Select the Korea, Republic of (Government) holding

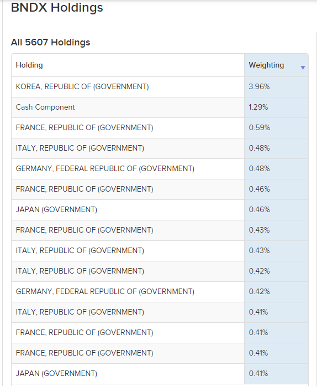coord(82,86)
